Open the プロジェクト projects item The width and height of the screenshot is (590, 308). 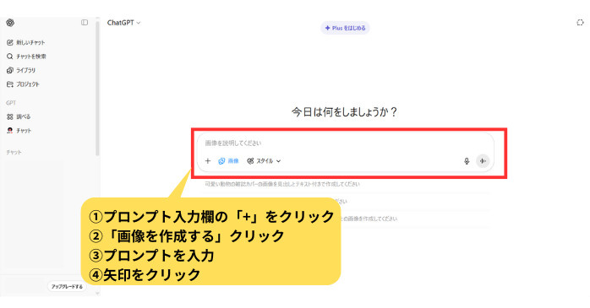pyautogui.click(x=23, y=84)
